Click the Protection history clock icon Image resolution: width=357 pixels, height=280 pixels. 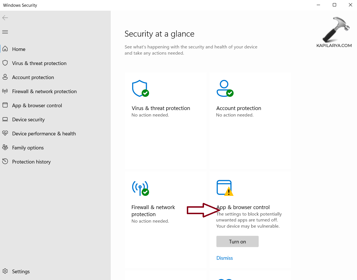click(x=5, y=162)
